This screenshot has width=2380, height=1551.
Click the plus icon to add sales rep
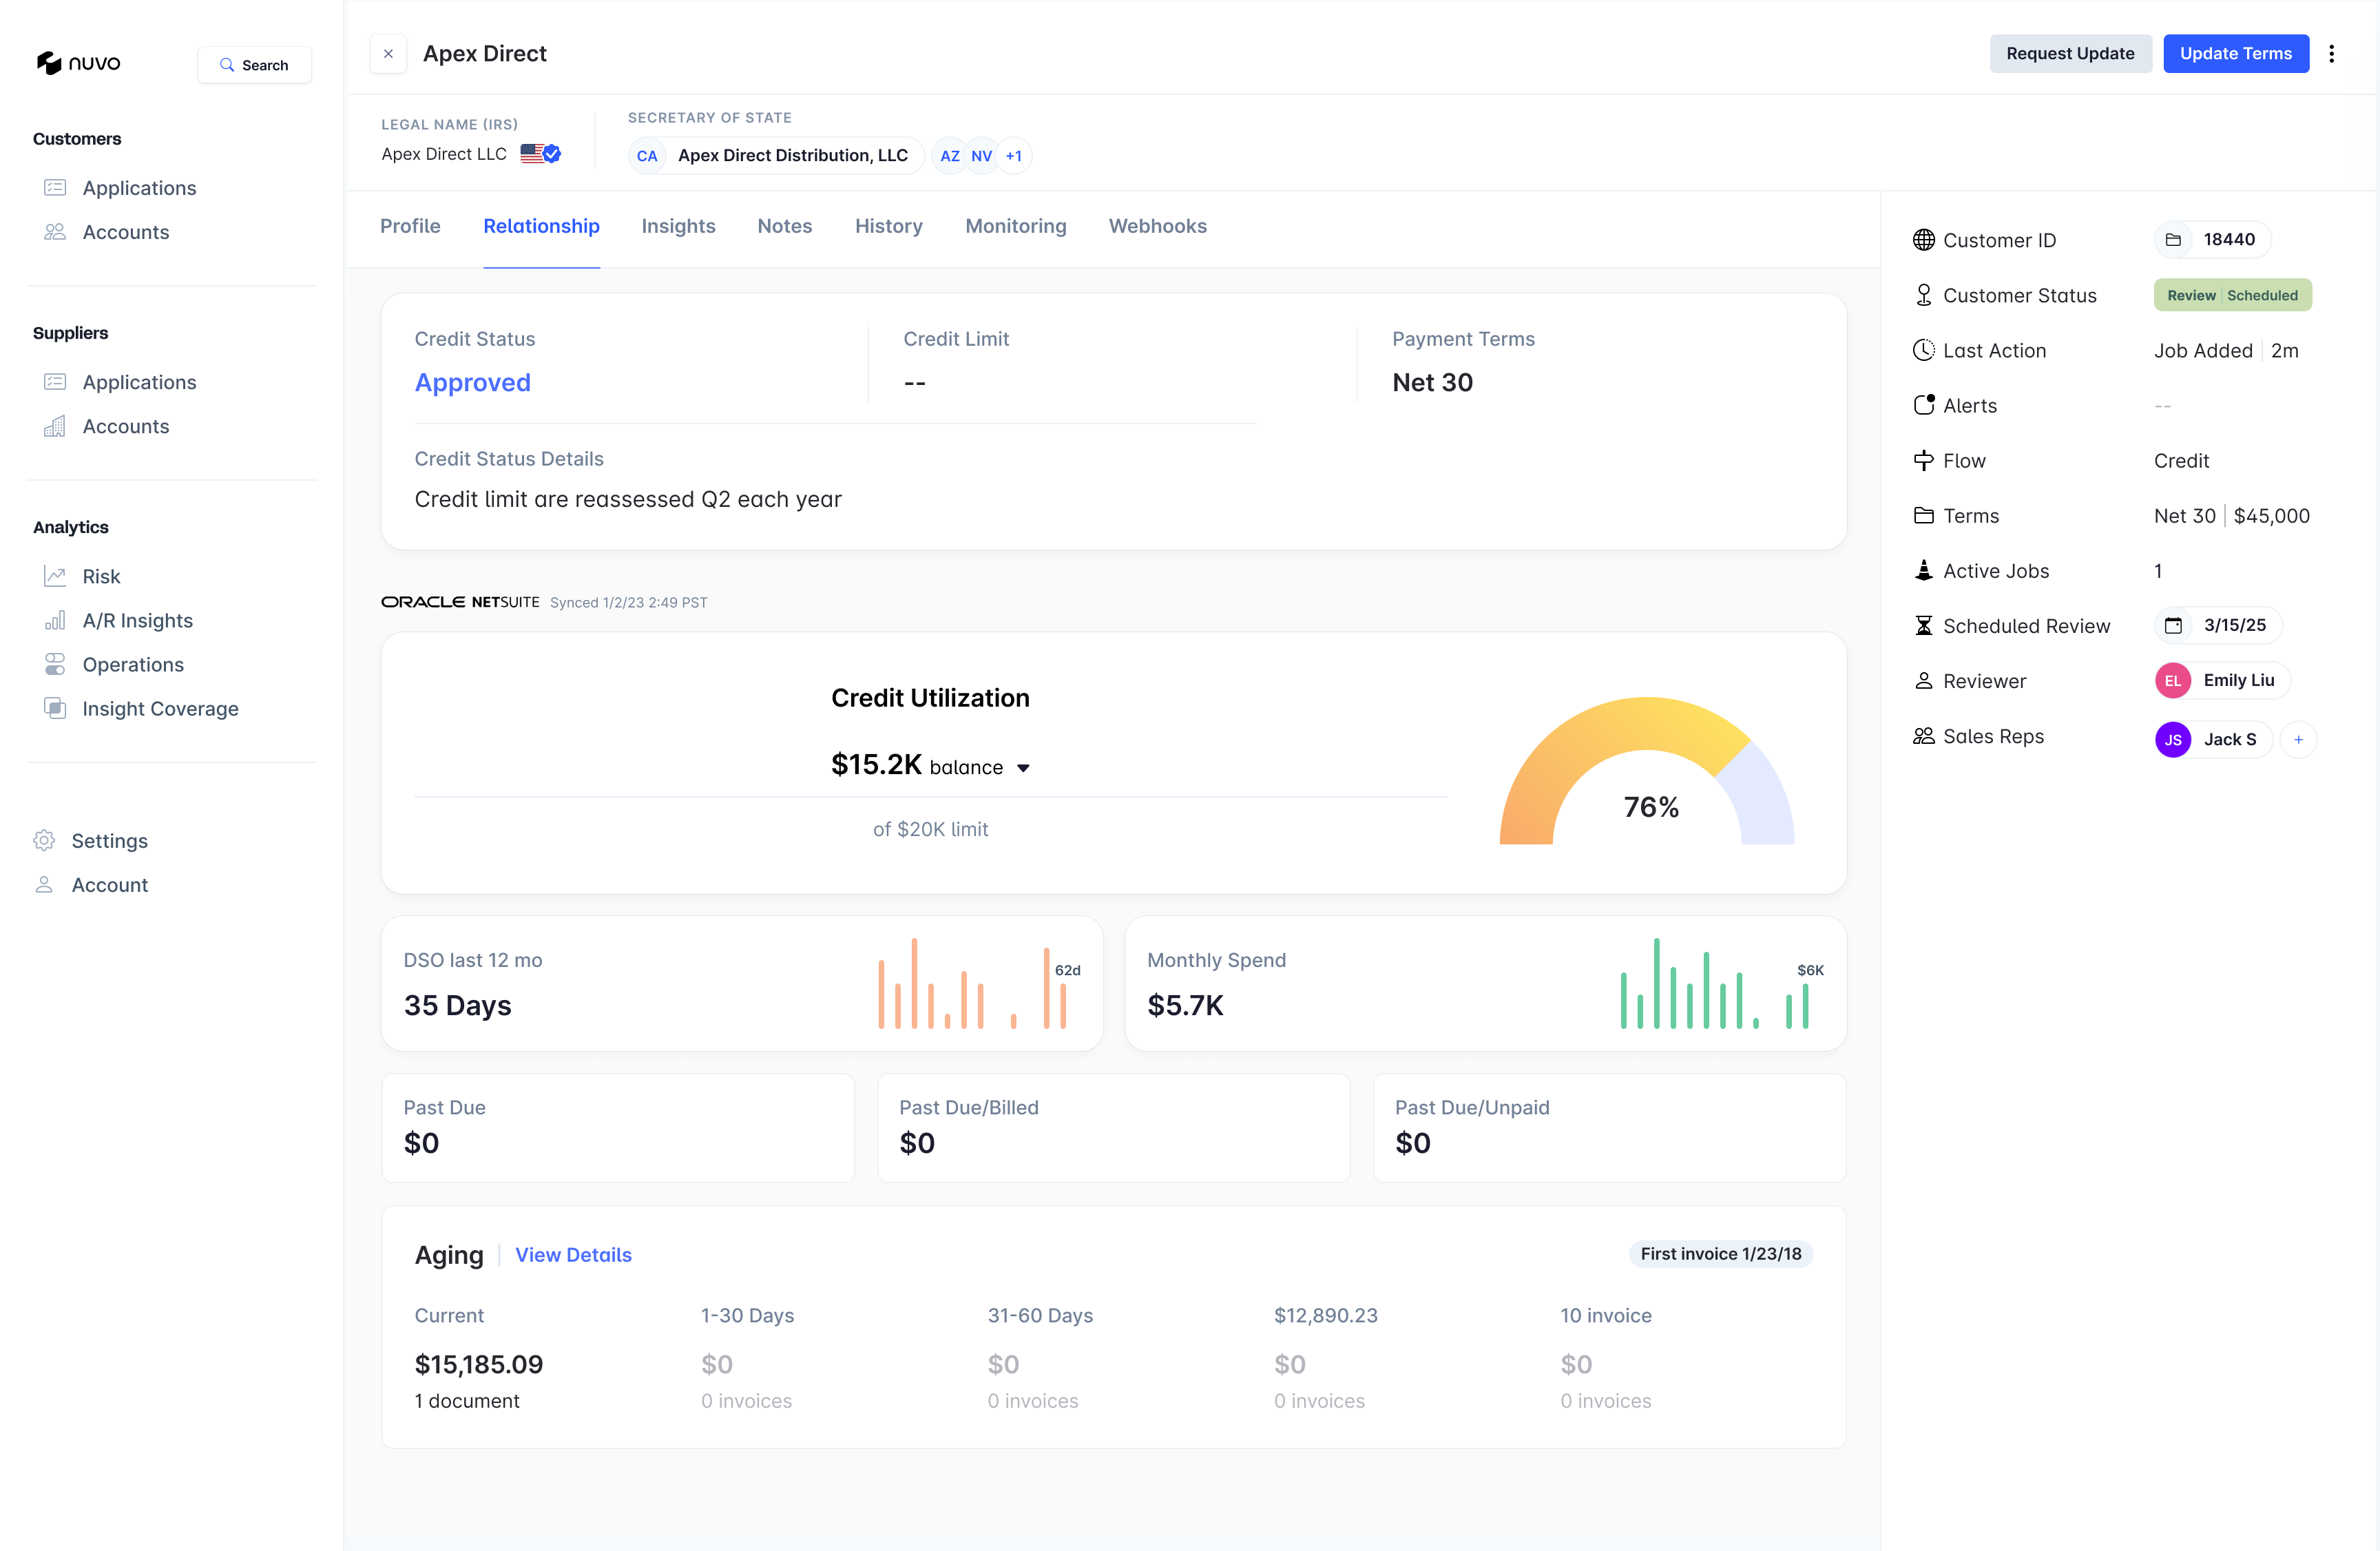[2298, 740]
